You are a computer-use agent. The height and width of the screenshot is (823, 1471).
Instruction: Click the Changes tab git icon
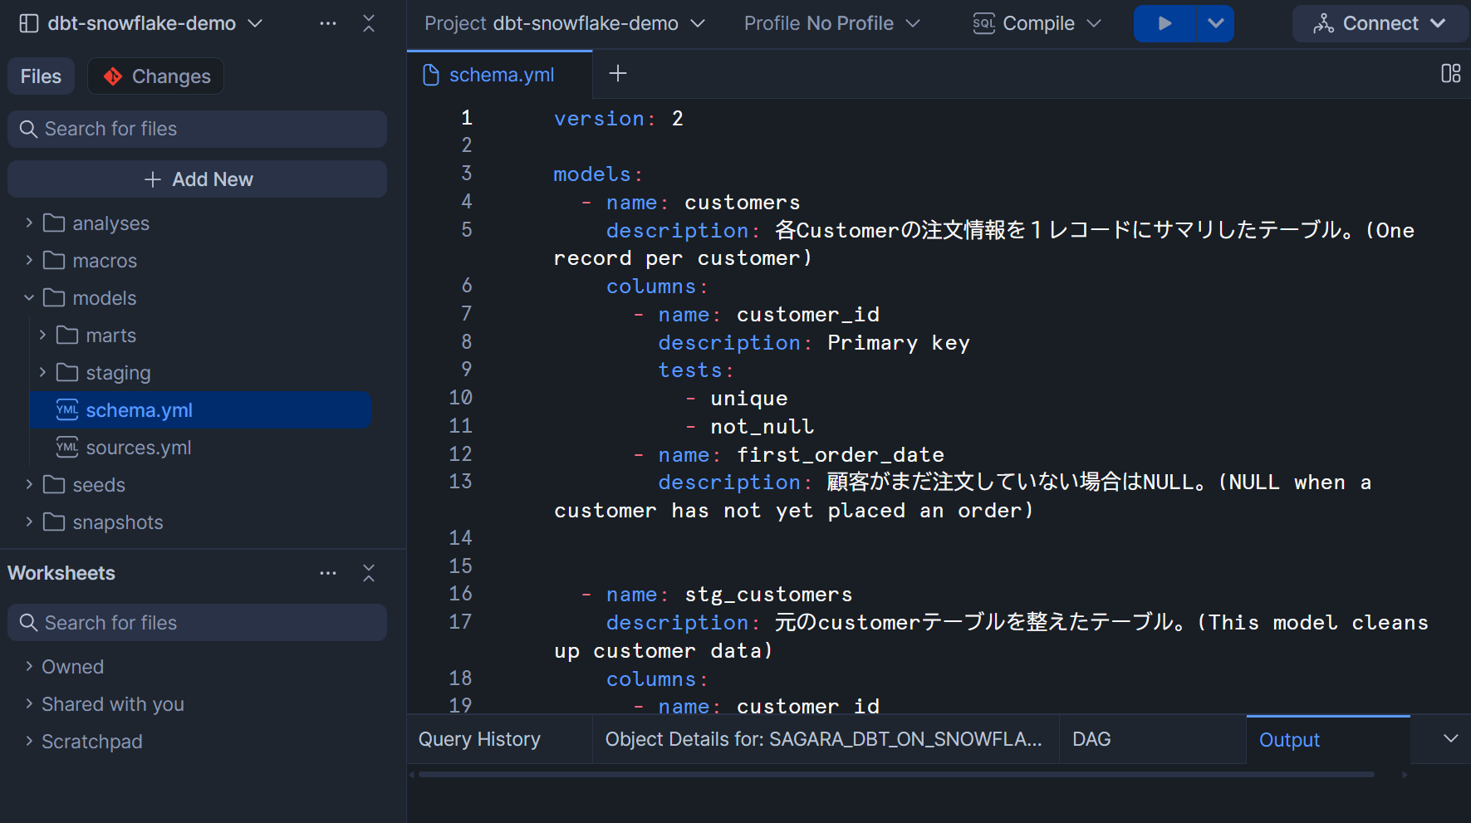click(113, 76)
